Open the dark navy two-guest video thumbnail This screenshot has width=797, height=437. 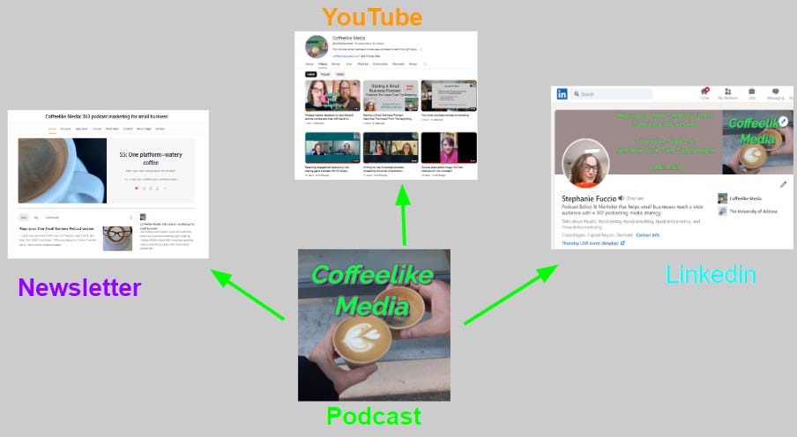click(391, 148)
